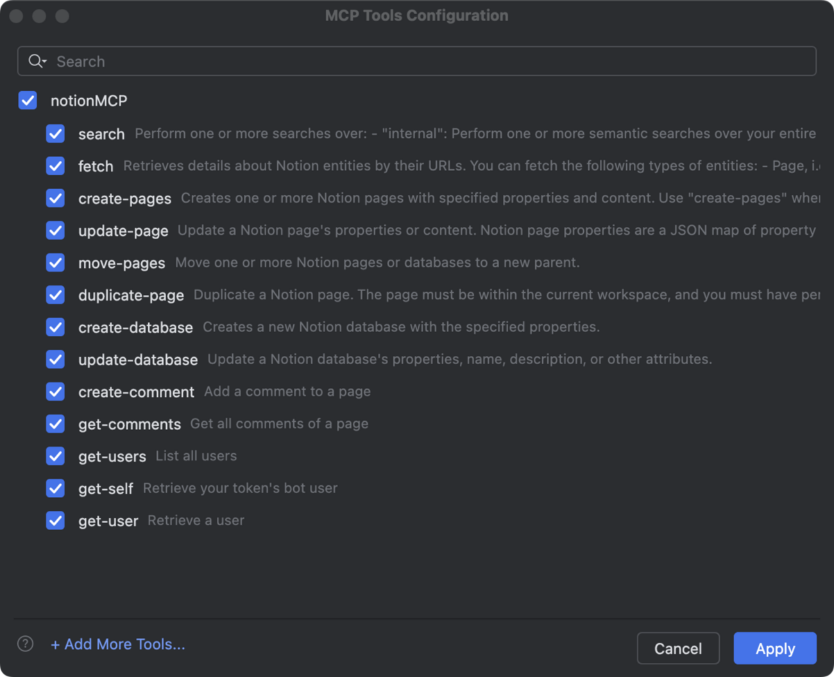Screen dimensions: 834x677
Task: Click into the Search field
Action: tap(417, 61)
